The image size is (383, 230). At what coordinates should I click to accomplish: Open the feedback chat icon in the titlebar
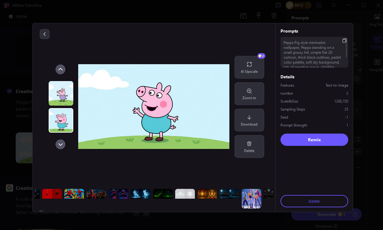point(278,5)
